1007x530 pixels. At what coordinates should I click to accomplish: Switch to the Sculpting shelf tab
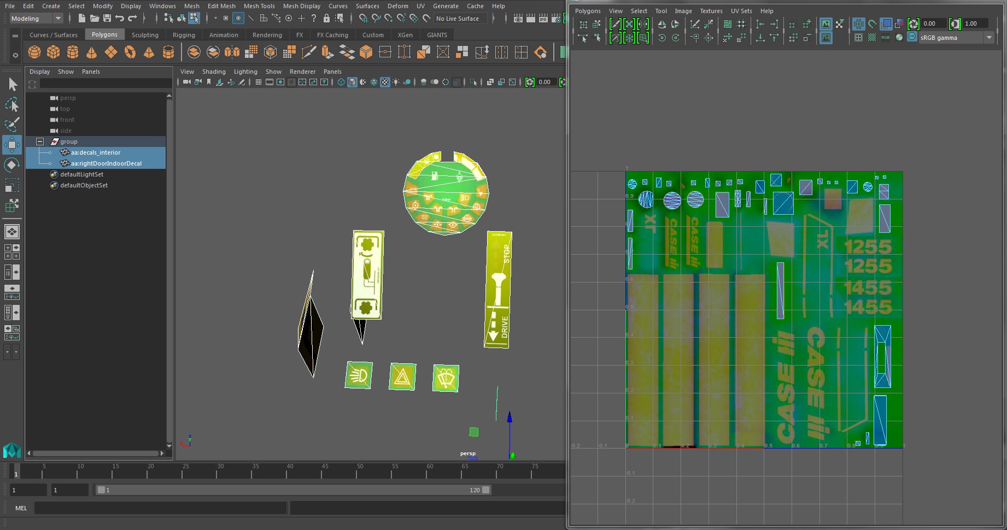145,34
